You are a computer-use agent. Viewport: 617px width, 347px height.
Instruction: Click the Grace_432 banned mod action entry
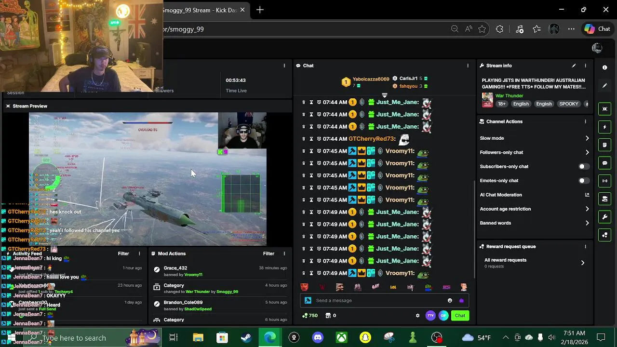pyautogui.click(x=220, y=271)
